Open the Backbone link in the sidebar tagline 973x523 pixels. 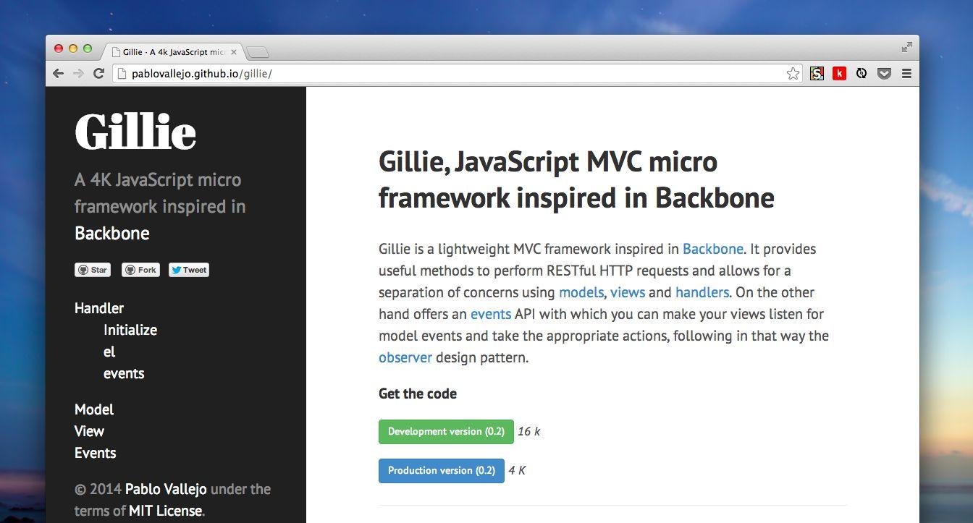(x=112, y=233)
